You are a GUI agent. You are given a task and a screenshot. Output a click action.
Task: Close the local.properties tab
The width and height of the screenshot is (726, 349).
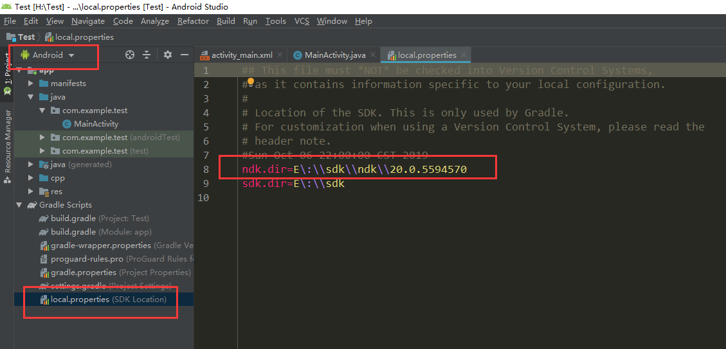464,55
